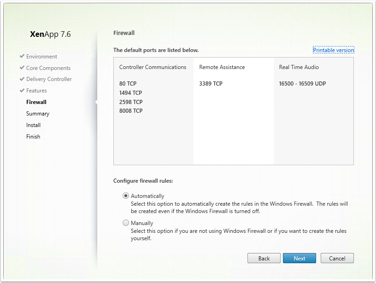Select the Install step in sidebar
This screenshot has width=376, height=283.
coord(33,125)
